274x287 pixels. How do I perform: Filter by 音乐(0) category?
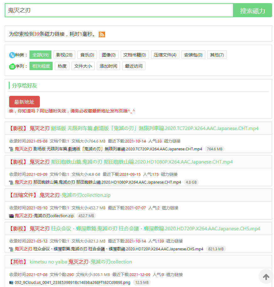point(87,55)
